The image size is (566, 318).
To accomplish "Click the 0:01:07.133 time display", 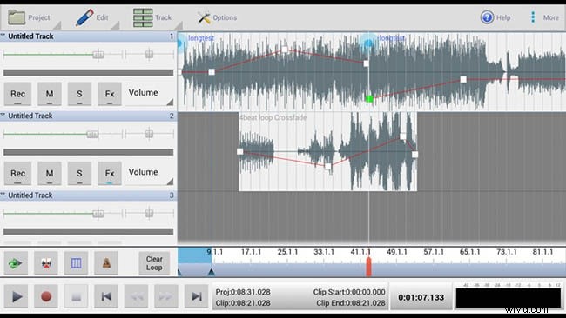I will (x=421, y=297).
